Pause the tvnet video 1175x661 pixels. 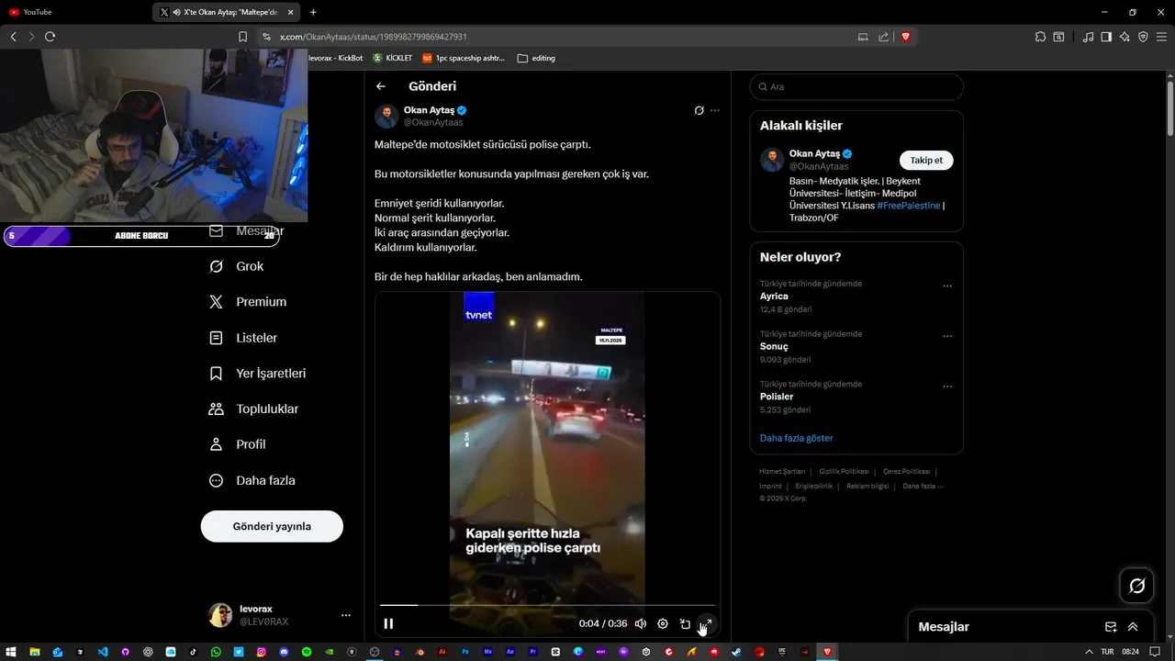388,623
